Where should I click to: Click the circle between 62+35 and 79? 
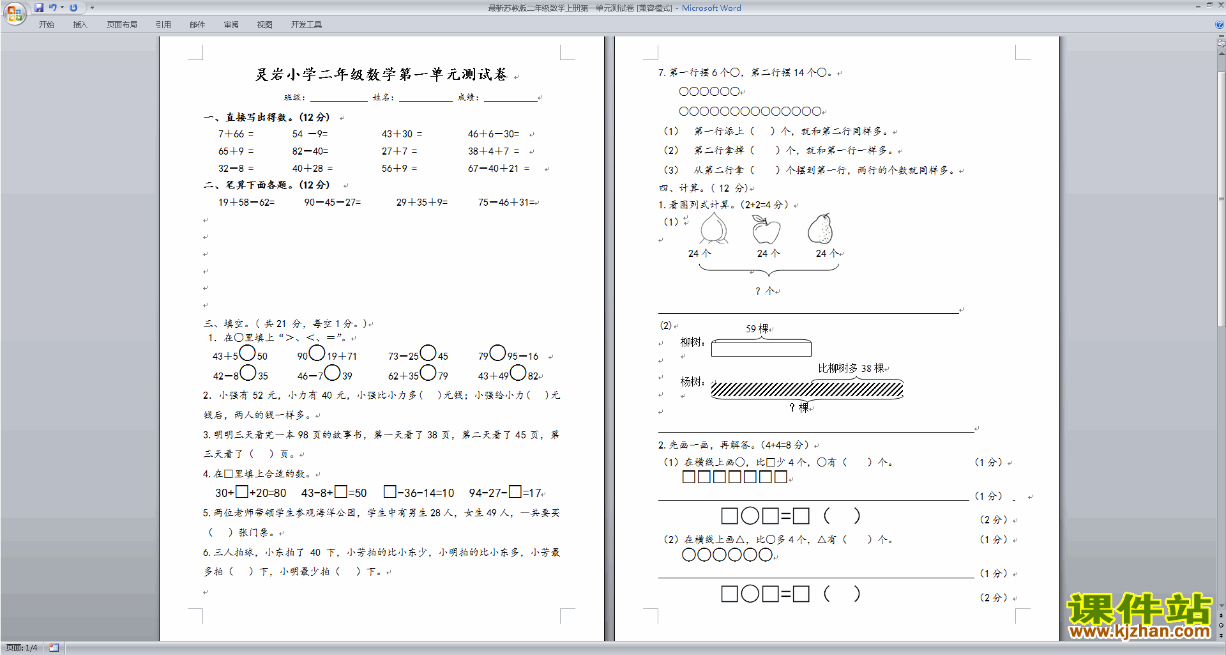tap(428, 373)
